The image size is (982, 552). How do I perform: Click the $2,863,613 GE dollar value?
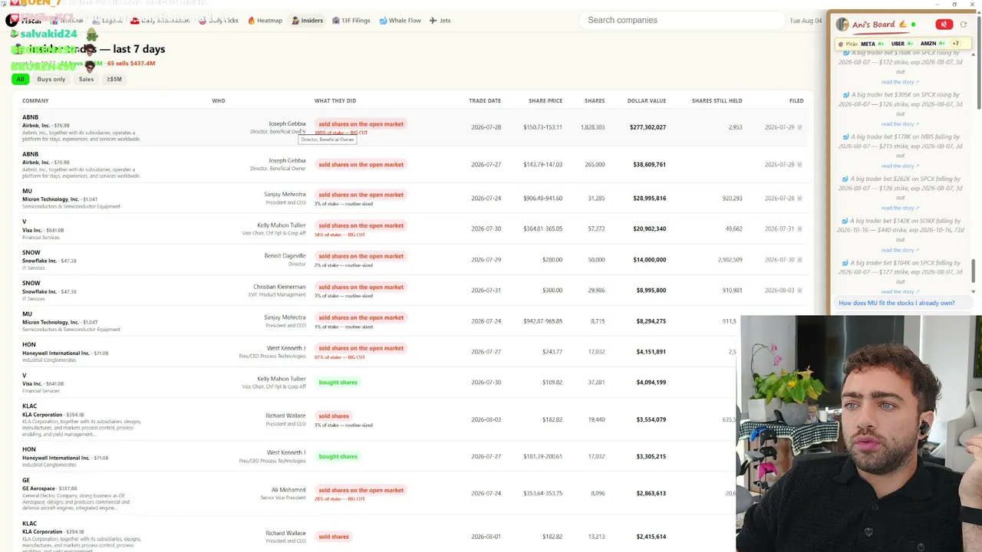coord(651,493)
